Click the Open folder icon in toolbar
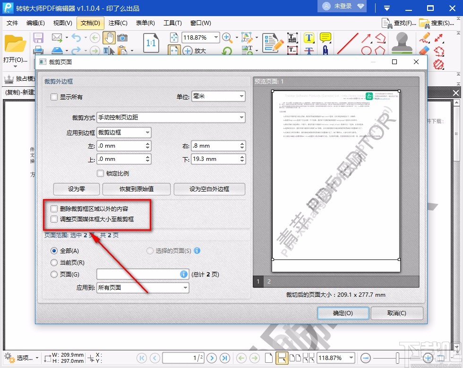 (15, 43)
